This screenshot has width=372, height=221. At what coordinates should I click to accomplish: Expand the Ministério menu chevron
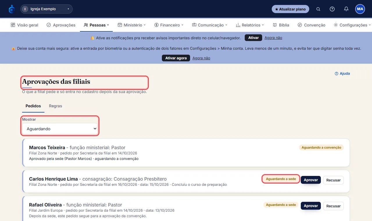144,25
